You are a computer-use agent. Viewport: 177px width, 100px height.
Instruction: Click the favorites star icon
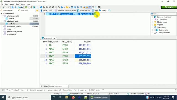(x=37, y=11)
